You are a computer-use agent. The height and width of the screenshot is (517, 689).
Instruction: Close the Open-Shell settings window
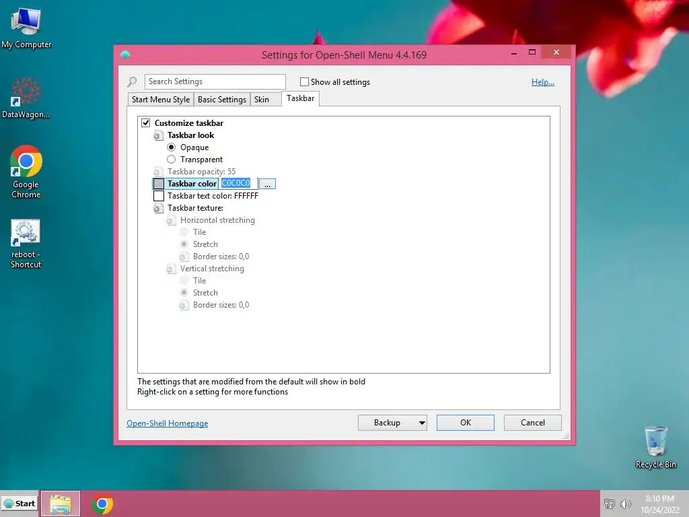coord(556,53)
